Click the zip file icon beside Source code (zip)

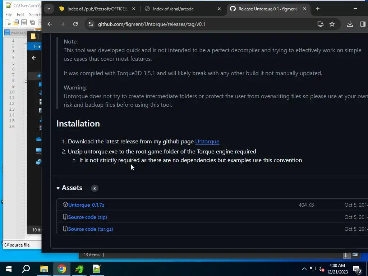pos(65,217)
